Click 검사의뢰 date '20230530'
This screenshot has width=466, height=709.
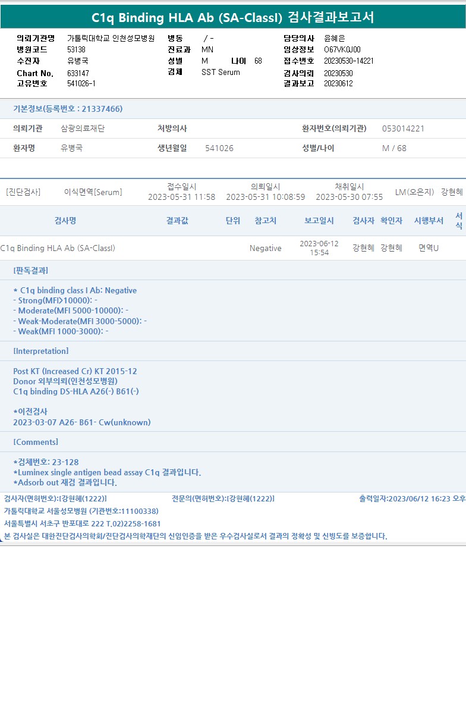point(339,73)
